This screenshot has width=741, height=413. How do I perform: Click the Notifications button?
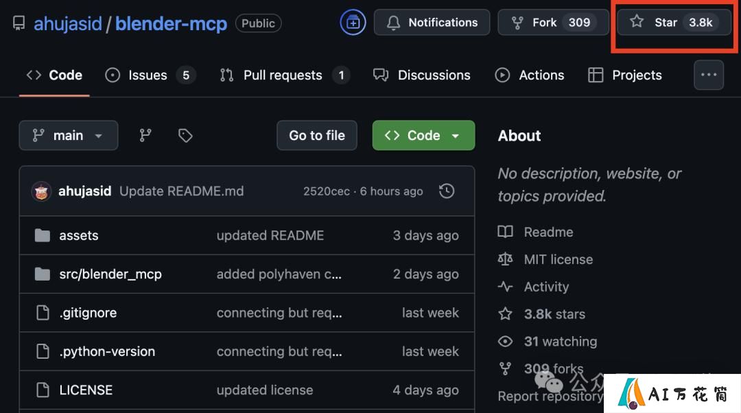[432, 22]
